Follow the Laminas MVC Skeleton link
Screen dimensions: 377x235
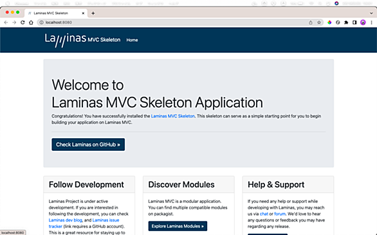(173, 116)
